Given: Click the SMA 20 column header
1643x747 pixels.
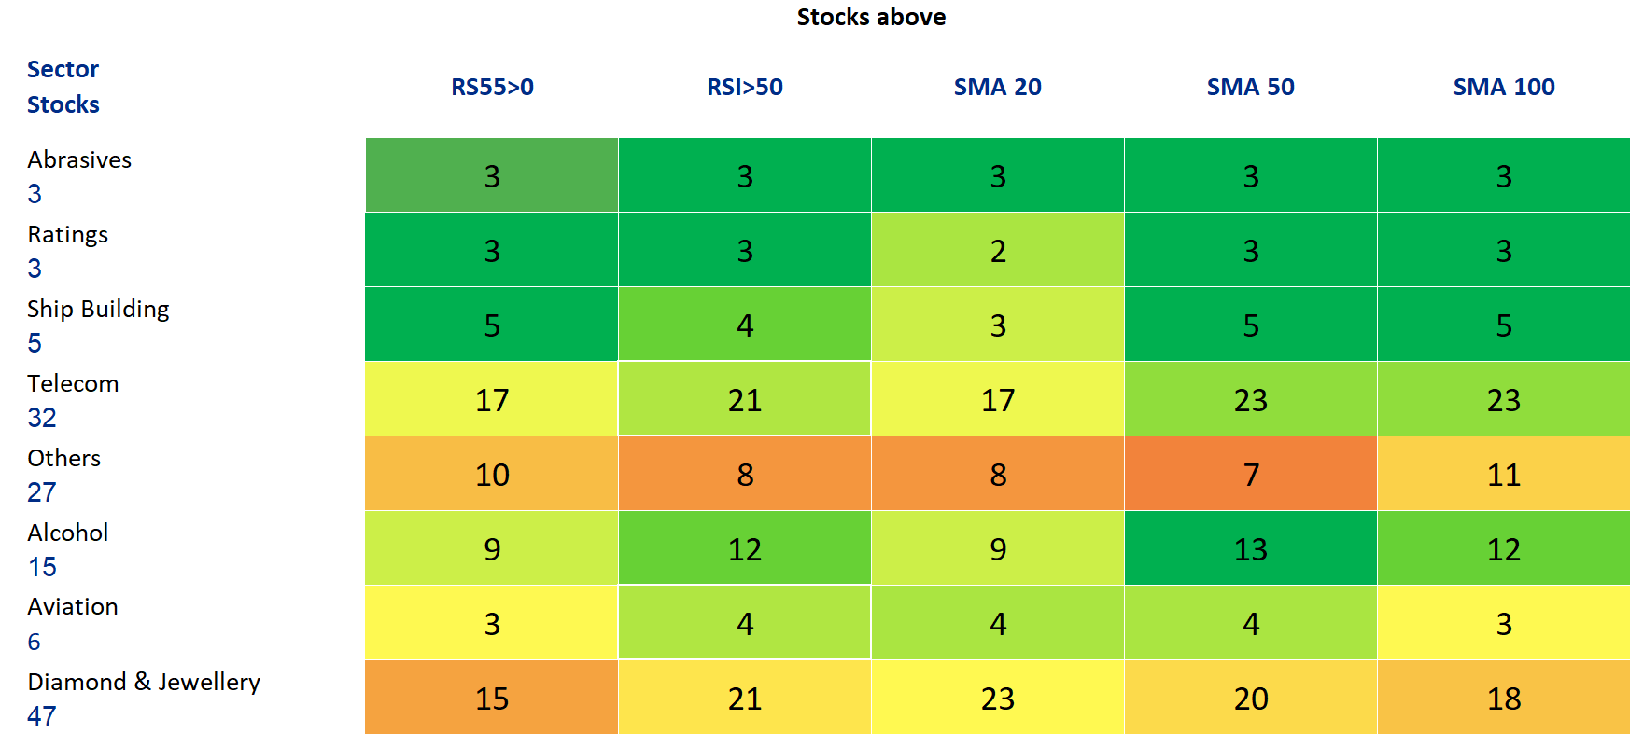Looking at the screenshot, I should [997, 87].
